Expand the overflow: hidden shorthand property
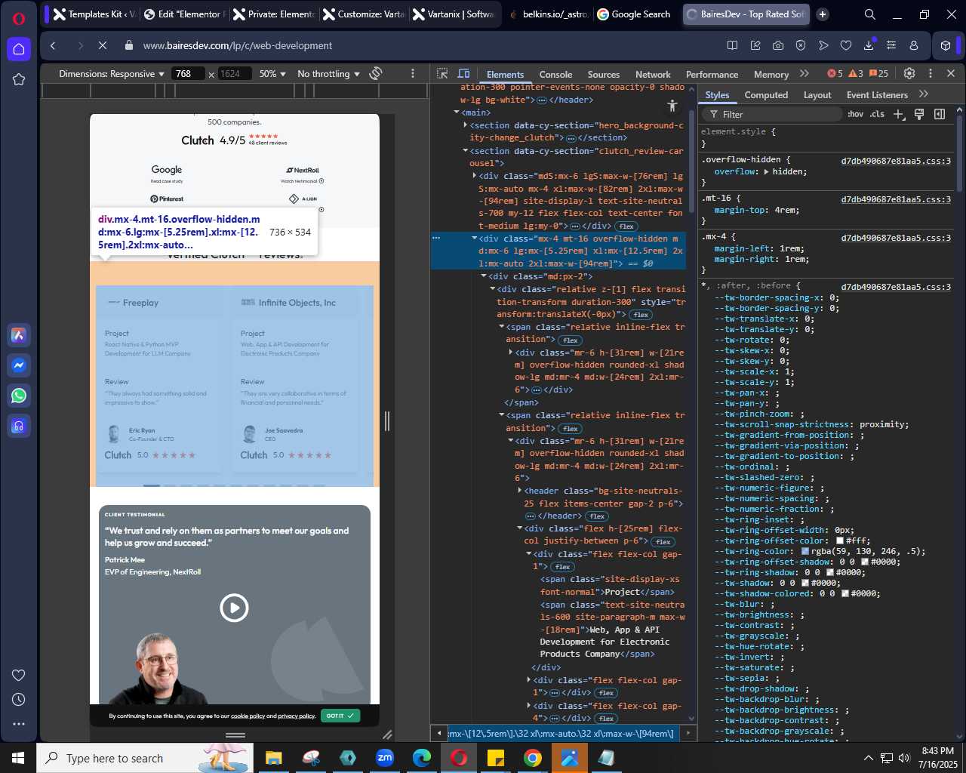Image resolution: width=966 pixels, height=773 pixels. point(767,172)
